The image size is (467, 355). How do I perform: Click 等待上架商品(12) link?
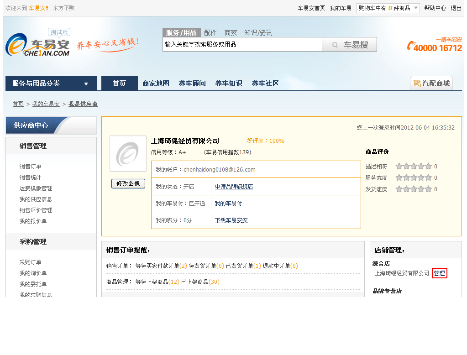click(157, 282)
